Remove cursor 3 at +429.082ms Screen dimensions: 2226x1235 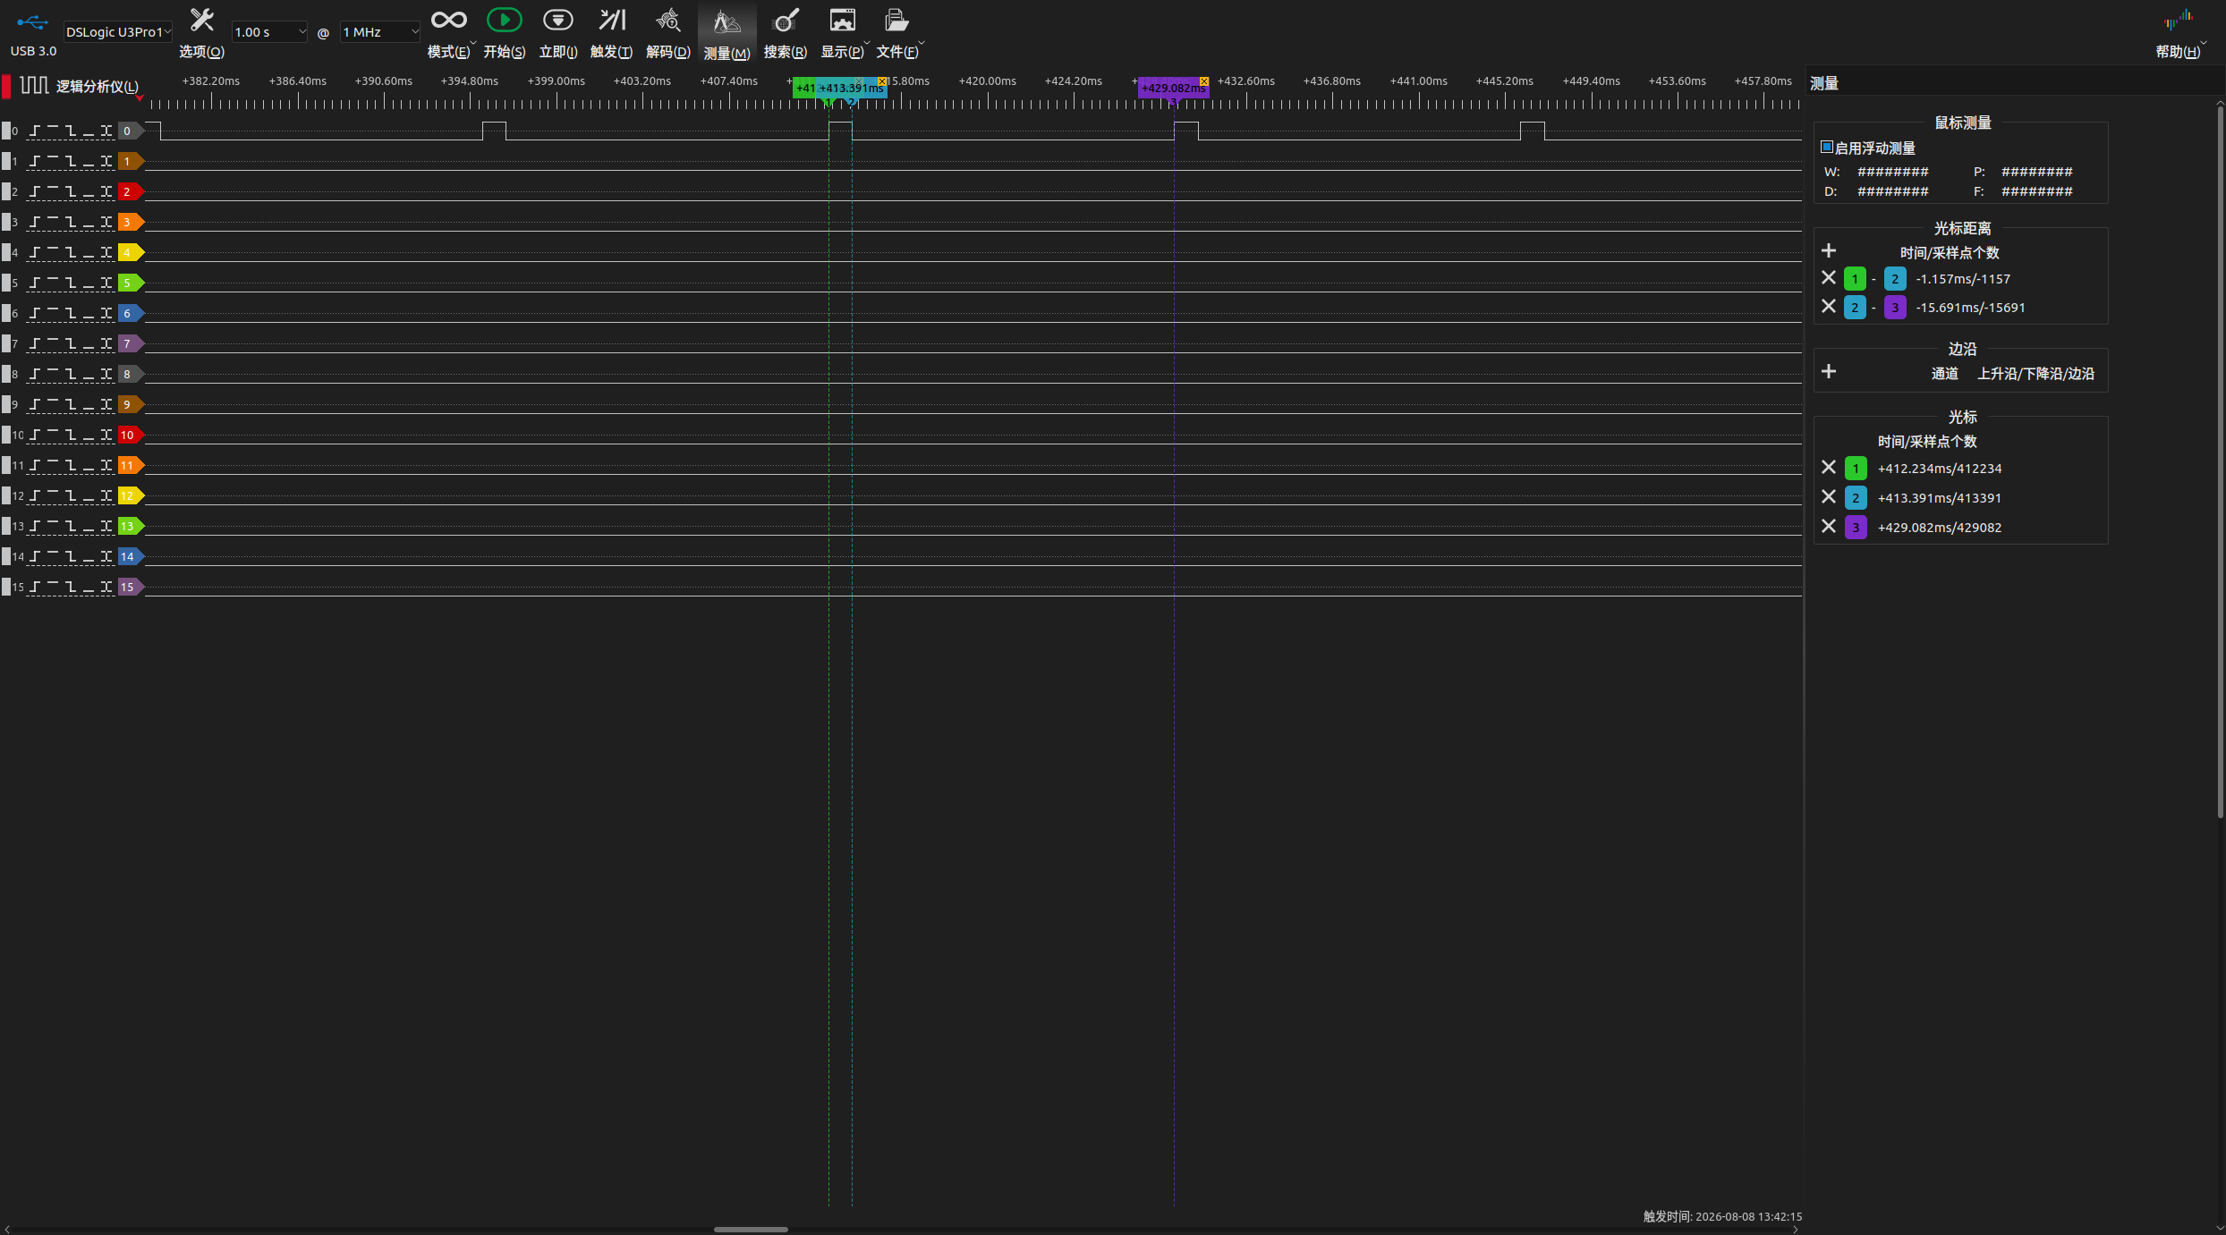click(x=1829, y=527)
